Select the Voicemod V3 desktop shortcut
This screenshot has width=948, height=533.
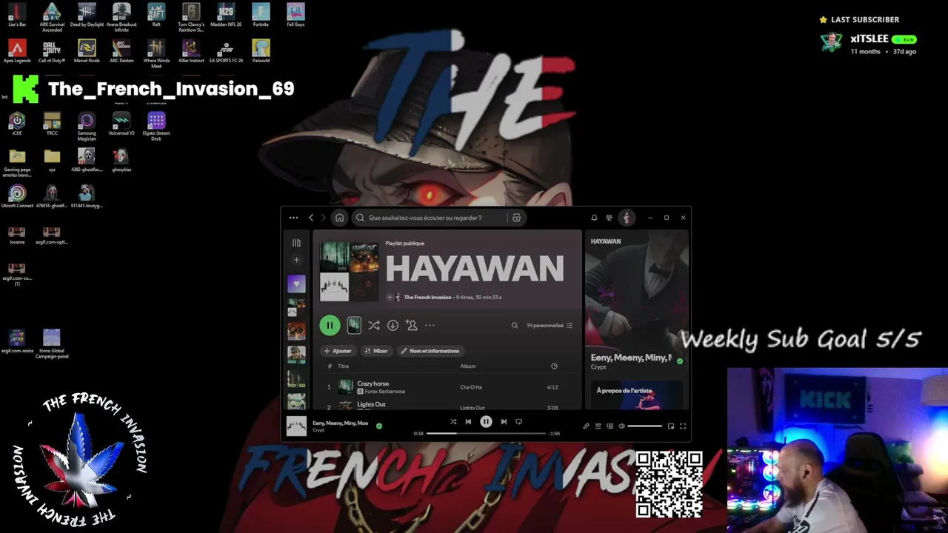(x=121, y=124)
